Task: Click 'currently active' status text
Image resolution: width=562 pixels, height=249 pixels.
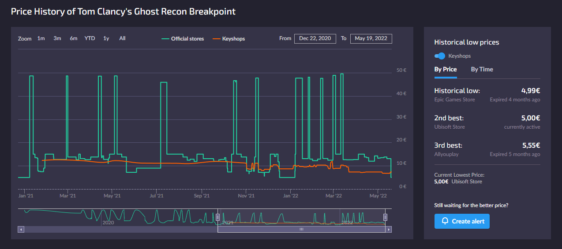Action: click(x=522, y=127)
